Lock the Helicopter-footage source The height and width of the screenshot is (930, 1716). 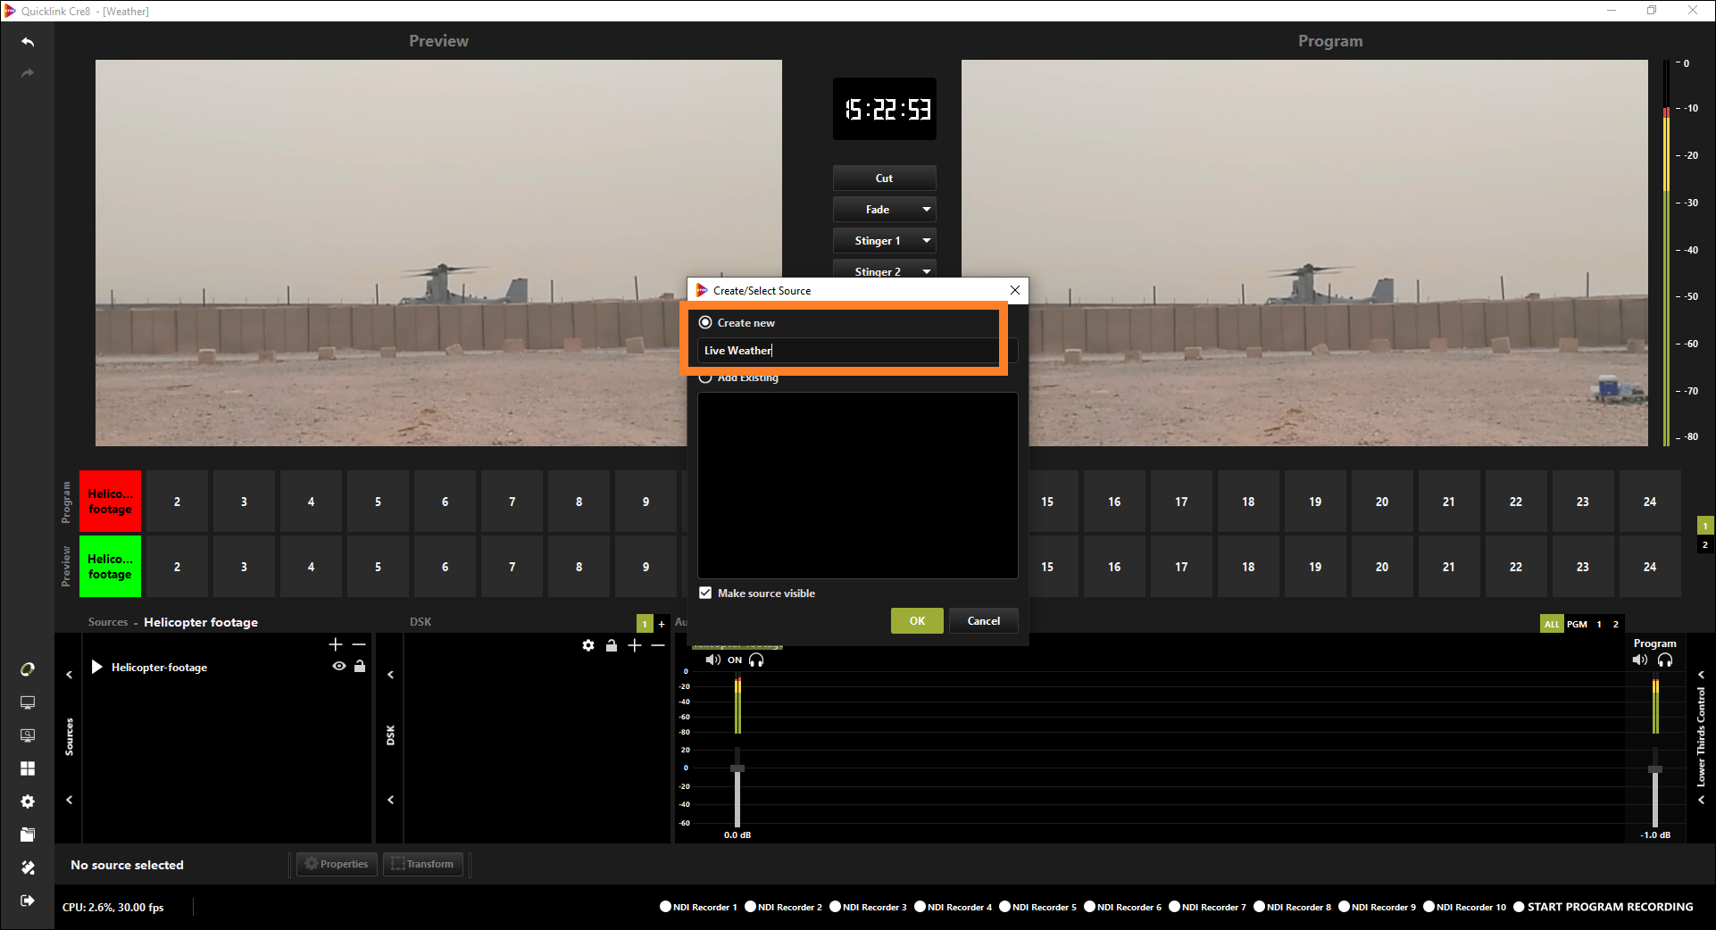click(360, 667)
